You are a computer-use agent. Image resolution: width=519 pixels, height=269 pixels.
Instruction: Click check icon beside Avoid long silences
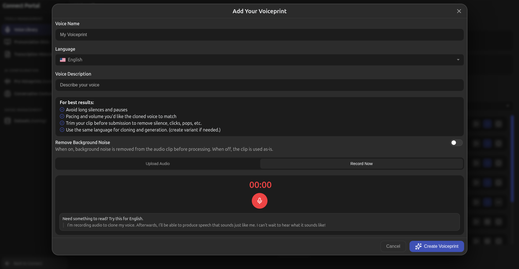coord(62,110)
